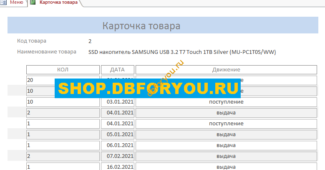Click the ДАТА column header
This screenshot has width=325, height=170.
point(118,70)
